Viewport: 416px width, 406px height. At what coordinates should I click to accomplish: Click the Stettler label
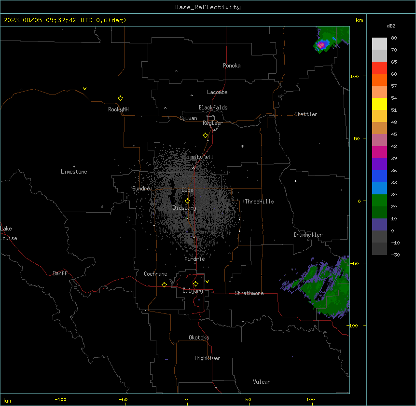[306, 114]
